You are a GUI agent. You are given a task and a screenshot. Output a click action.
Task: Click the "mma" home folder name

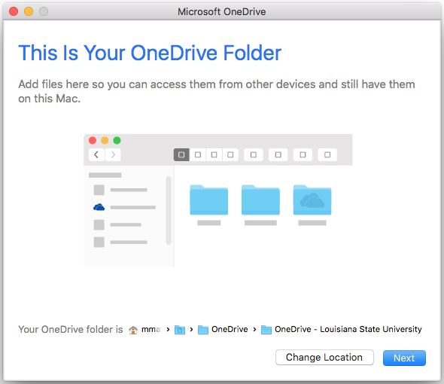tap(151, 329)
